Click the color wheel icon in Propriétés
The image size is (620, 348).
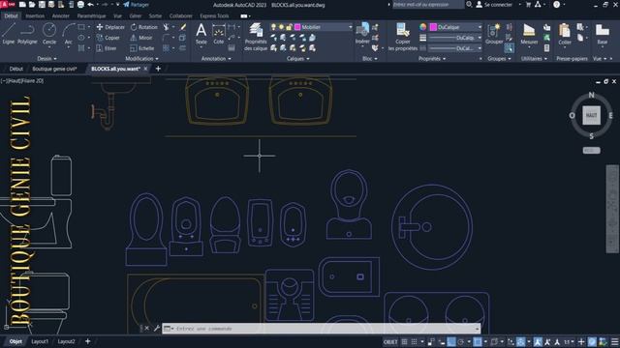coord(423,27)
